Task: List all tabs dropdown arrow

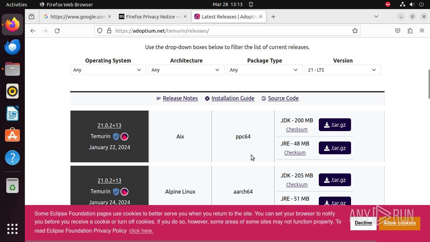Action: pyautogui.click(x=376, y=16)
